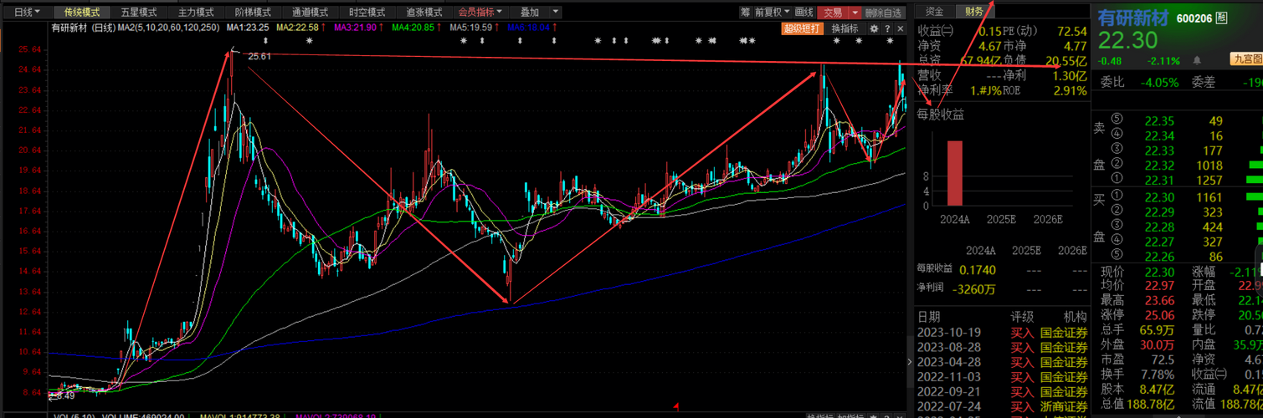This screenshot has width=1263, height=418.
Task: Switch to the 资金 tab
Action: pyautogui.click(x=934, y=12)
